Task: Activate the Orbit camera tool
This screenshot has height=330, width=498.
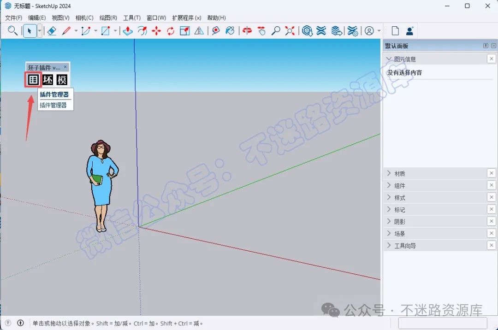Action: (x=247, y=31)
